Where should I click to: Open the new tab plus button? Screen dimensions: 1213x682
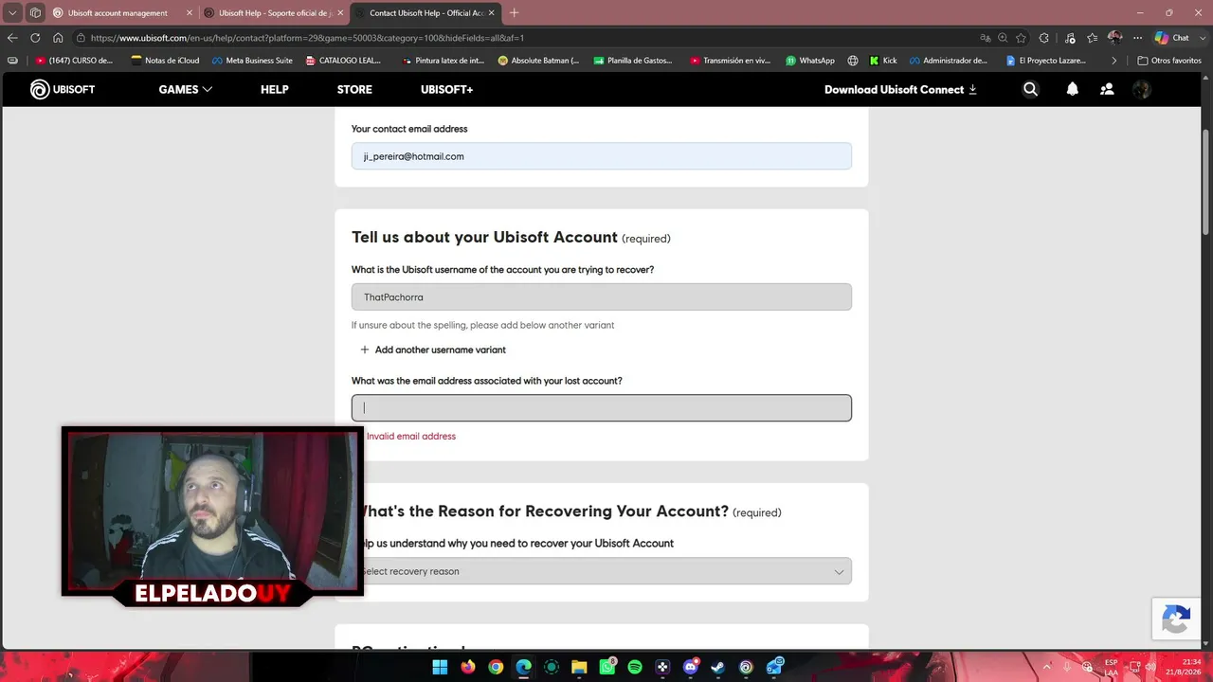[515, 13]
